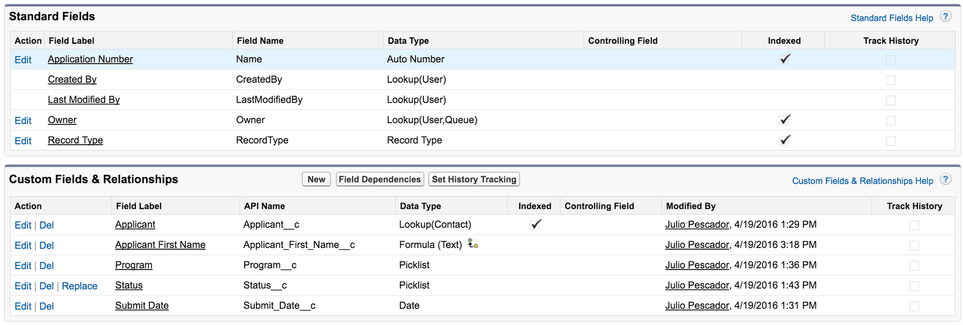
Task: Open Submit Date field label link
Action: coord(142,305)
